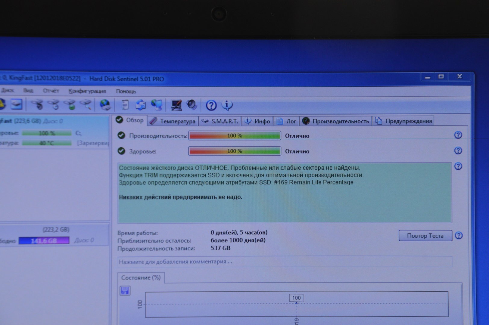Open the Предупреждения tab
The width and height of the screenshot is (489, 325).
[403, 121]
